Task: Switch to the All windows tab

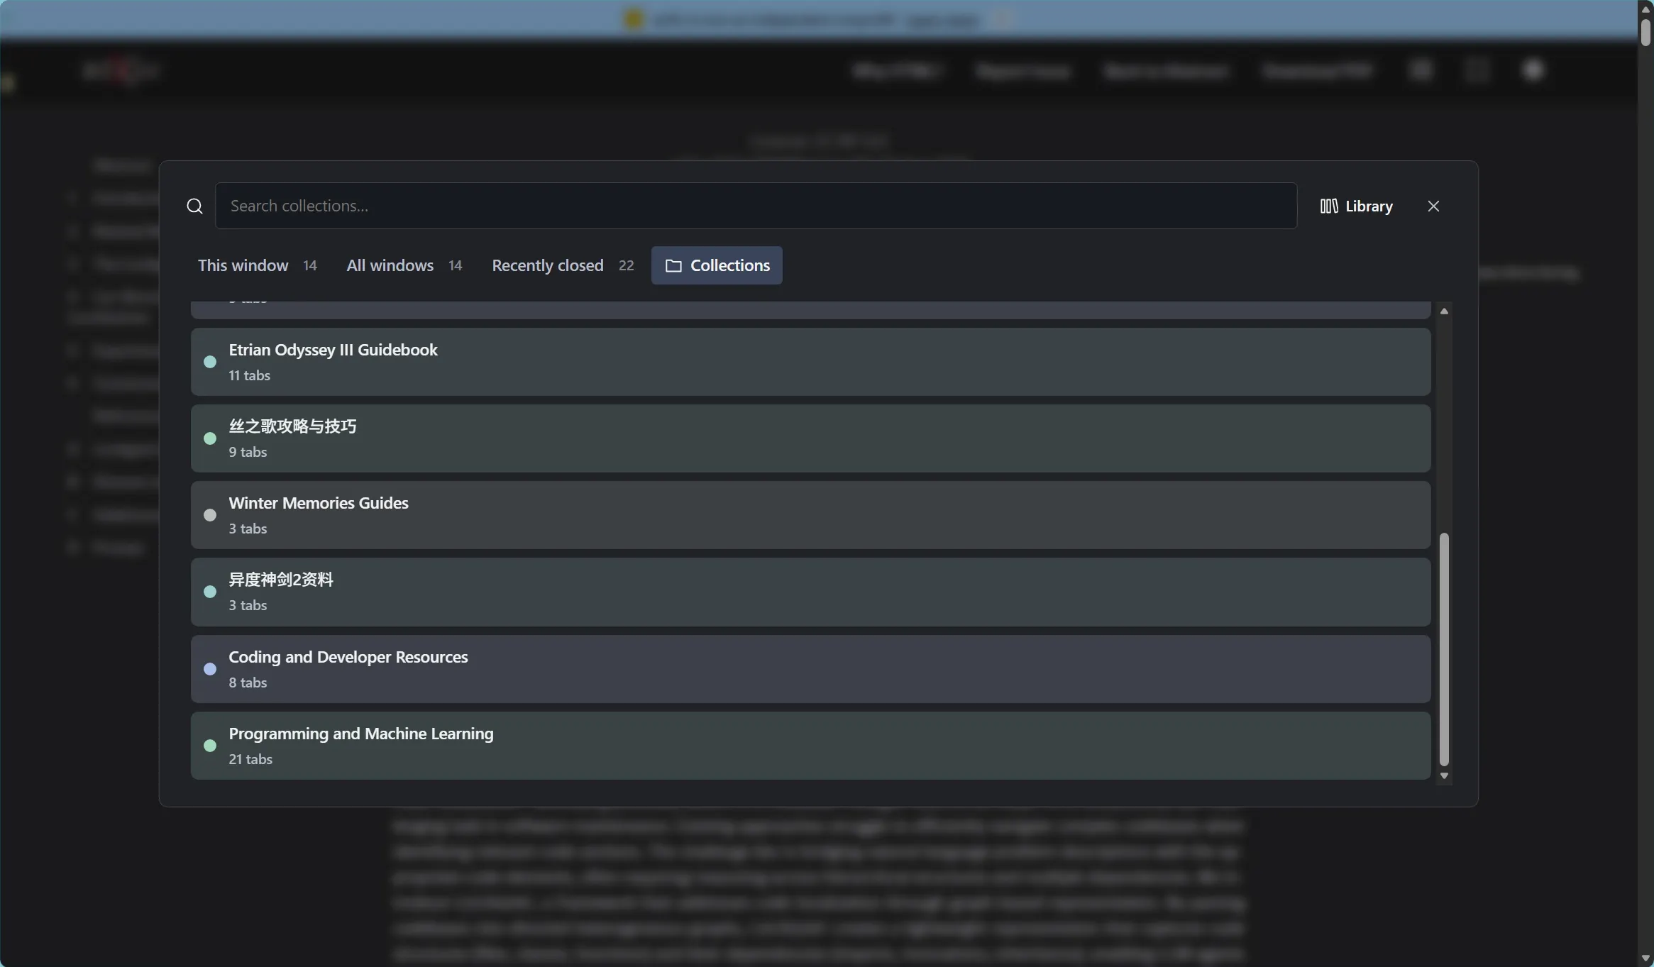Action: coord(404,265)
